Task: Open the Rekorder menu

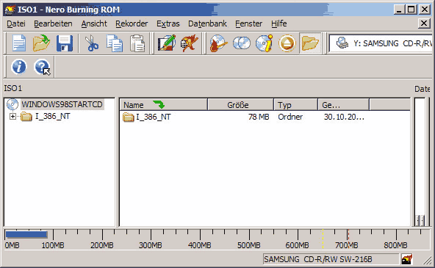Action: pyautogui.click(x=132, y=23)
